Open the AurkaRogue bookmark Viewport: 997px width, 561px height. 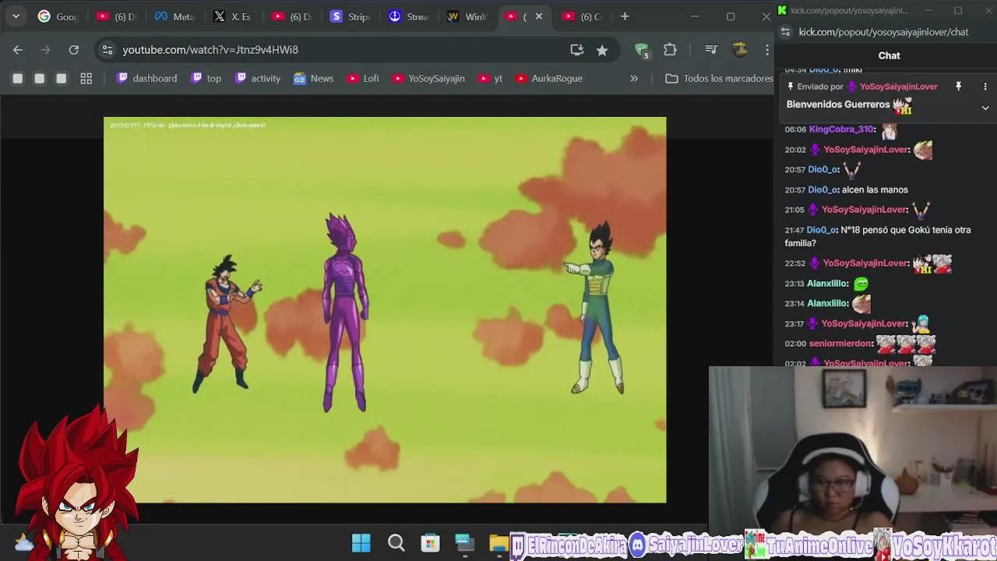click(x=549, y=79)
